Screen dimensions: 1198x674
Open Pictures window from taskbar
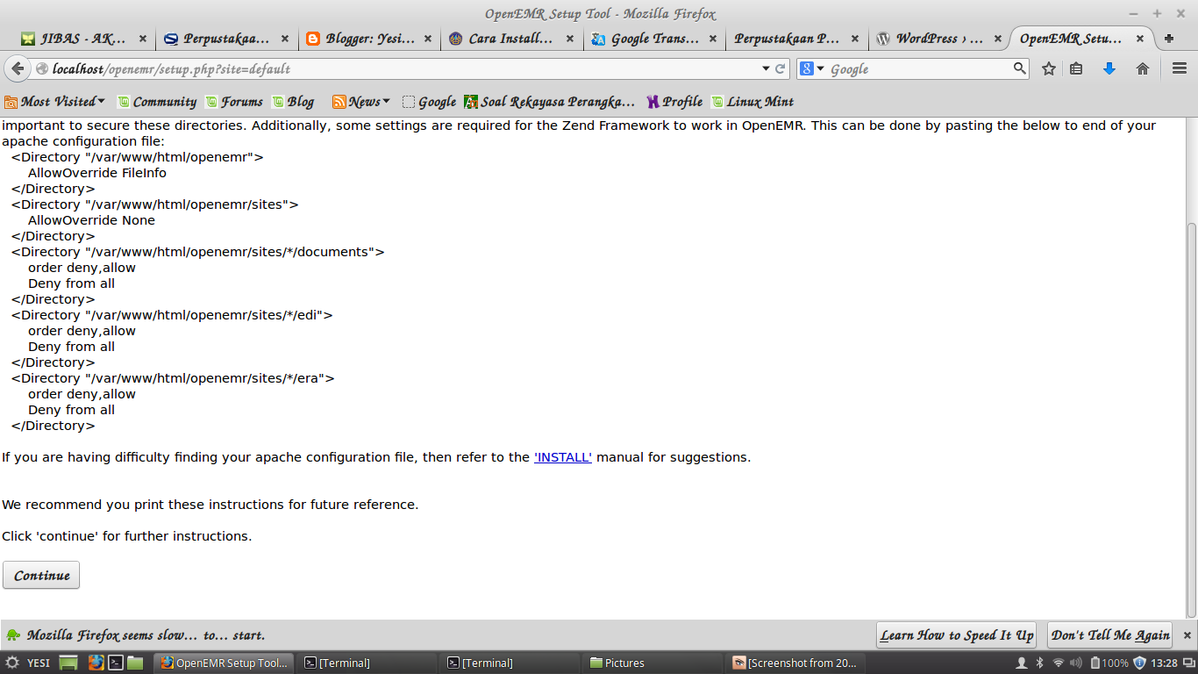(652, 663)
